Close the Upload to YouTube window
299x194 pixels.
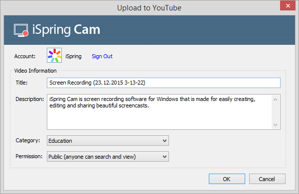[x=288, y=5]
